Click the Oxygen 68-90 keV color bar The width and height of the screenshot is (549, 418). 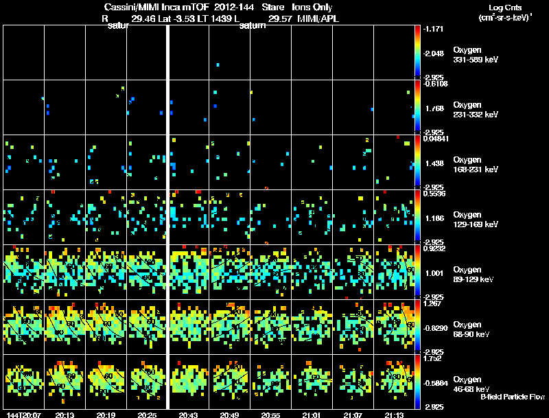[x=417, y=327]
